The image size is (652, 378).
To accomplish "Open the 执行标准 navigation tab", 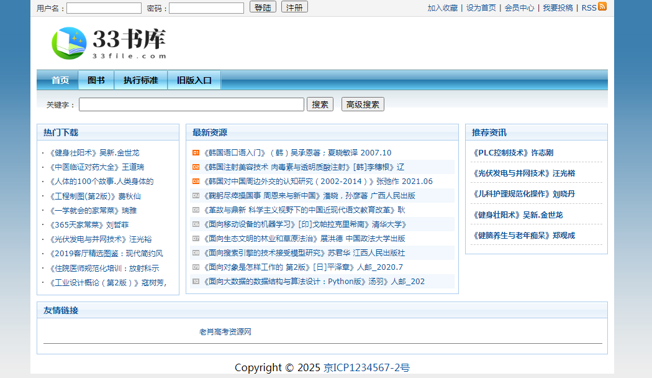I will point(141,80).
